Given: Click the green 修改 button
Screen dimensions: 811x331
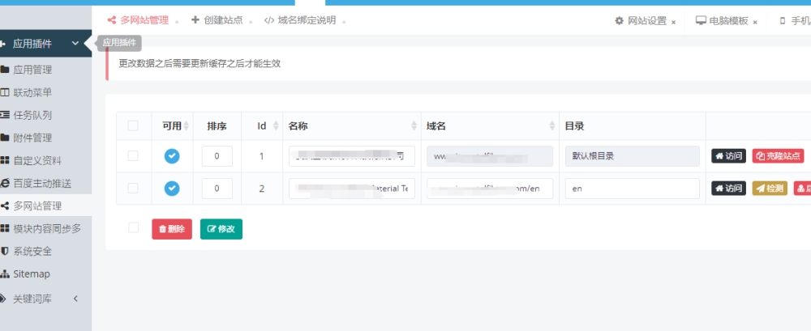Looking at the screenshot, I should [221, 229].
